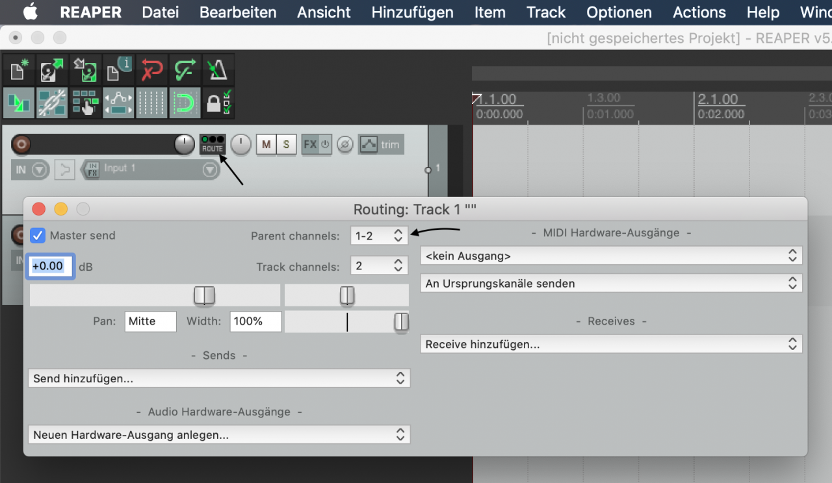Open the kein Ausgang MIDI dropdown
The width and height of the screenshot is (832, 483).
coord(611,256)
